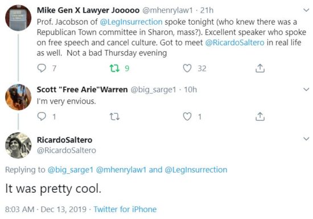Retweet Scott Warren's "I'm very envious" tweet

point(114,116)
